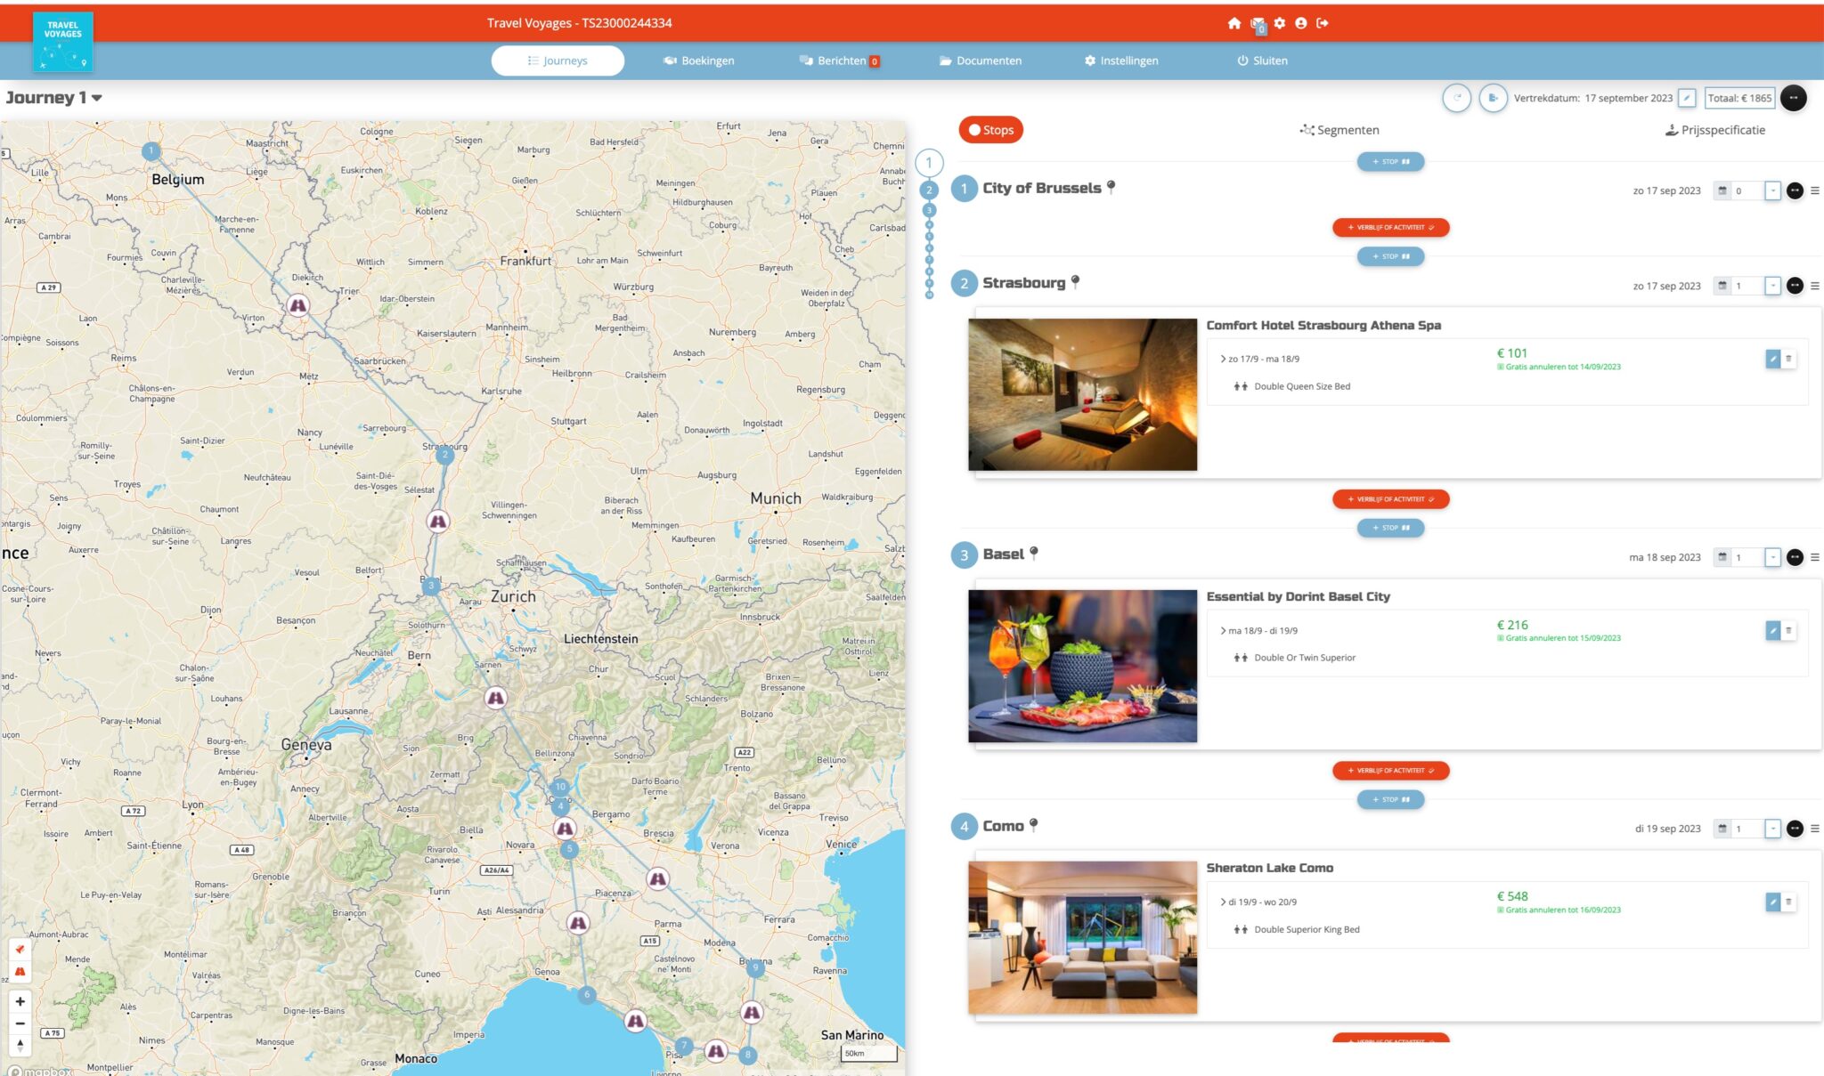1824x1076 pixels.
Task: Click reorder handle for Basel stop
Action: tap(1815, 557)
